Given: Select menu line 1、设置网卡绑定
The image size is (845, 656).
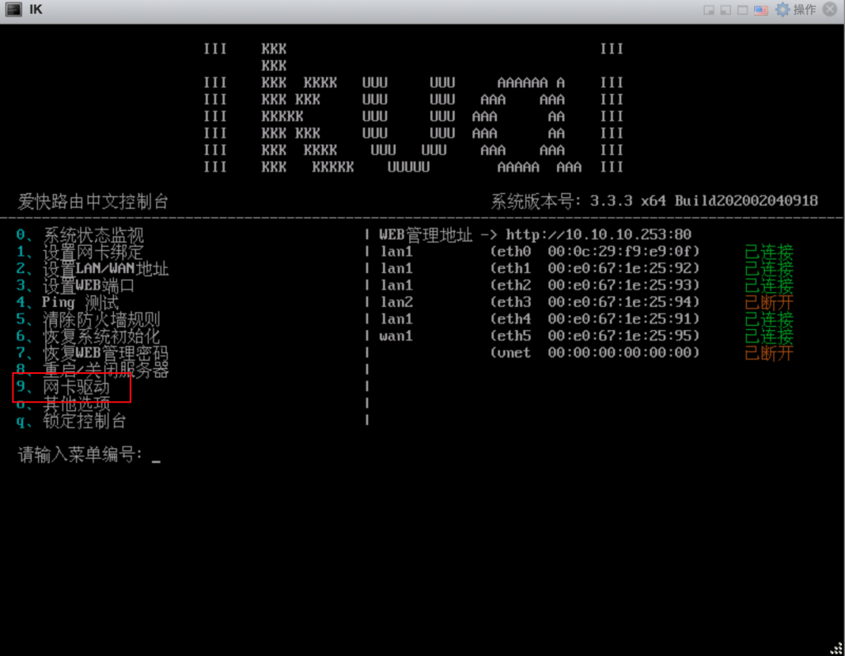Looking at the screenshot, I should [x=80, y=252].
